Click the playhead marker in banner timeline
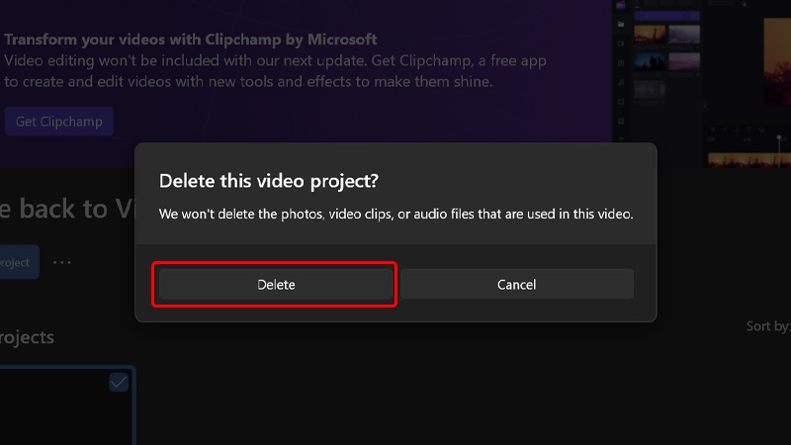791x445 pixels. coord(779,137)
